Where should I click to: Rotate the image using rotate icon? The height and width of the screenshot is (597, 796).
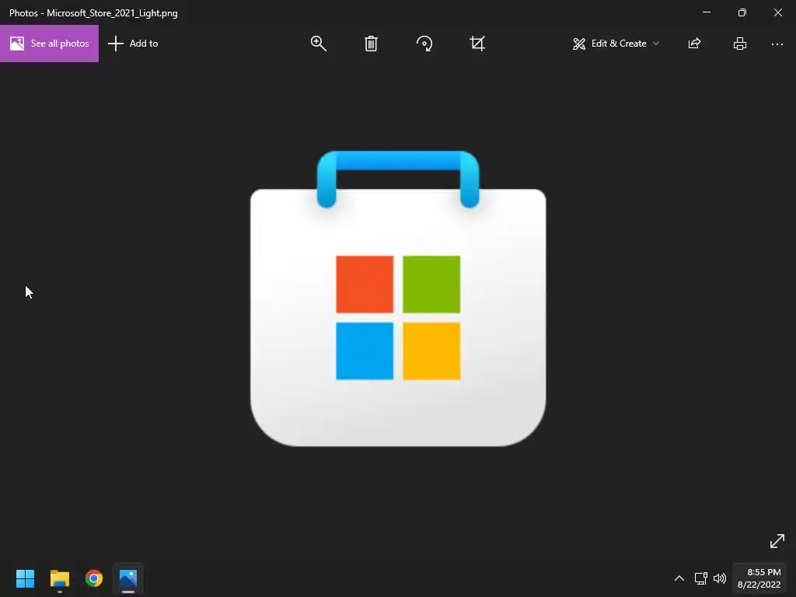(x=424, y=44)
